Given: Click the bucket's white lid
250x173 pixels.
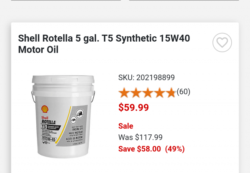Looking at the screenshot, I should click(x=63, y=79).
